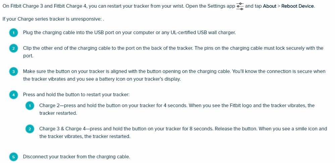Viewport: 335px width, 163px height.
Task: Click the bold 'Reboot Device' text
Action: [298, 6]
